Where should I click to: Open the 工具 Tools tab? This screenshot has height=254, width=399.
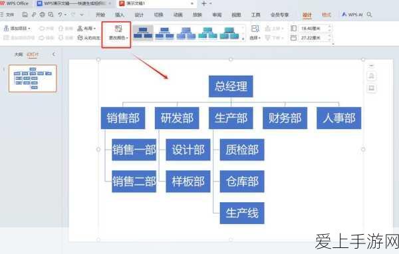coord(255,15)
